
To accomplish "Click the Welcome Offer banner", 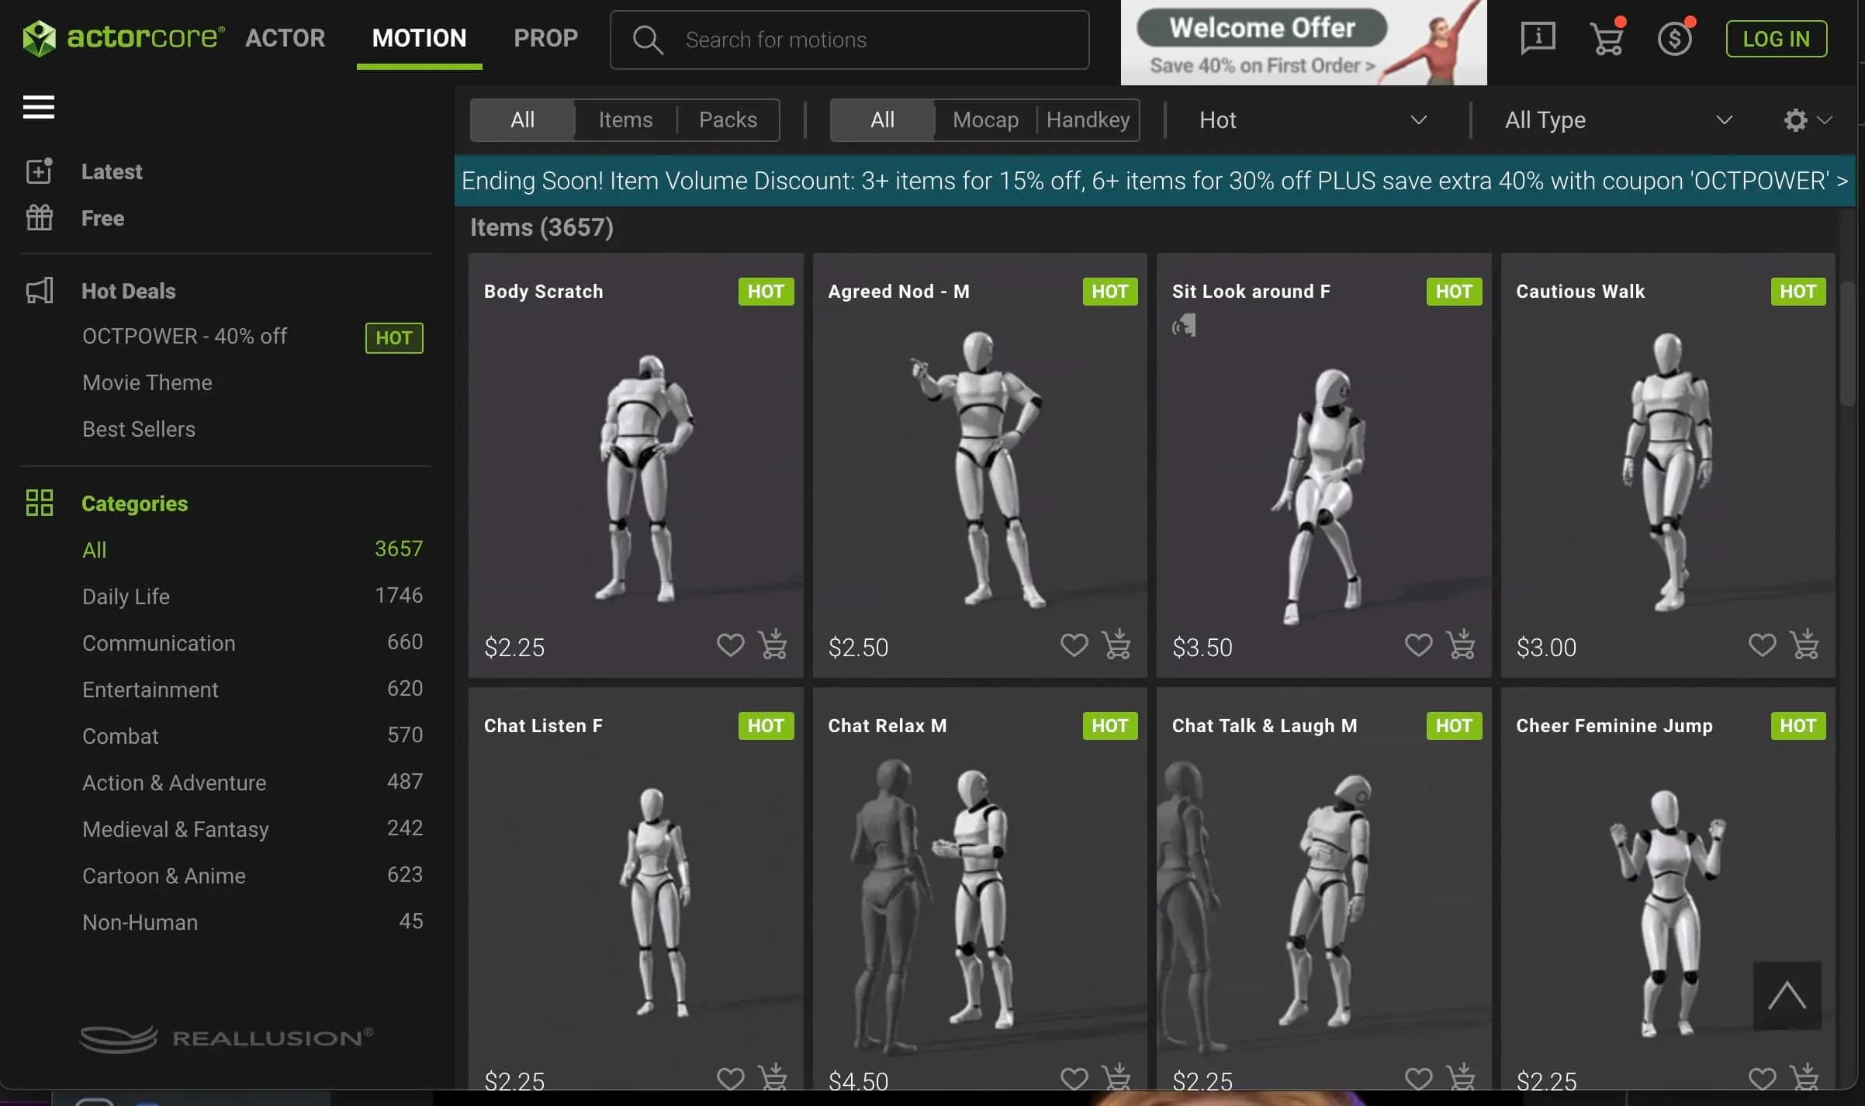I will pyautogui.click(x=1303, y=43).
